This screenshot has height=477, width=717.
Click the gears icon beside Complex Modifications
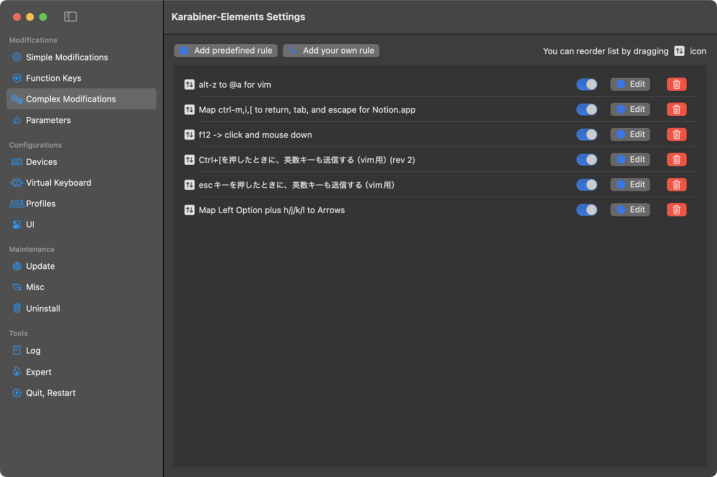17,99
